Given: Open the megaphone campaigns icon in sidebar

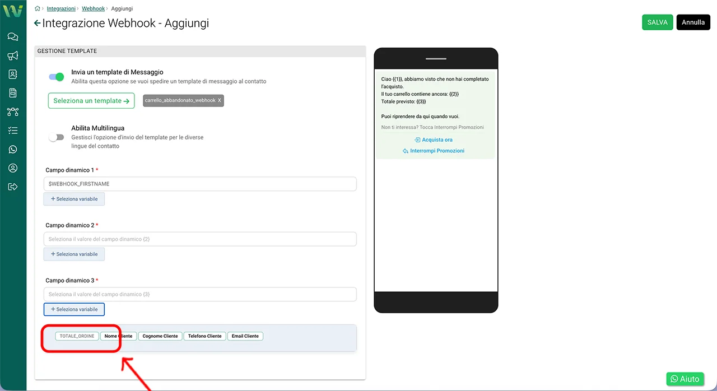Looking at the screenshot, I should coord(13,55).
